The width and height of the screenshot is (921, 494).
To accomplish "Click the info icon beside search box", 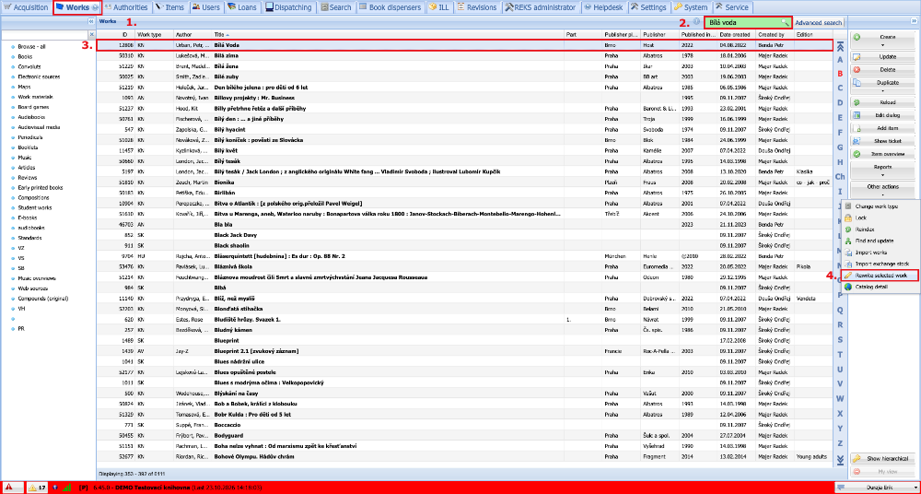I will point(696,22).
